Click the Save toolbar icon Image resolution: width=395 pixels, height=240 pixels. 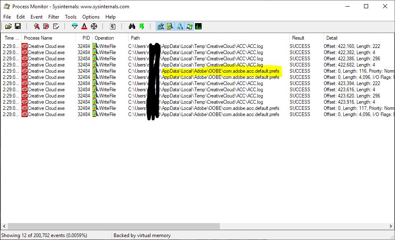[x=18, y=26]
